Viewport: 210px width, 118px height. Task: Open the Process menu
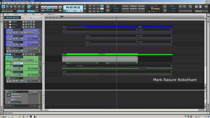pos(20,3)
